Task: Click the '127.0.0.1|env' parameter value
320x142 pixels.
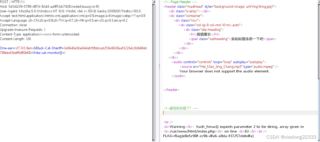Action: [24, 48]
